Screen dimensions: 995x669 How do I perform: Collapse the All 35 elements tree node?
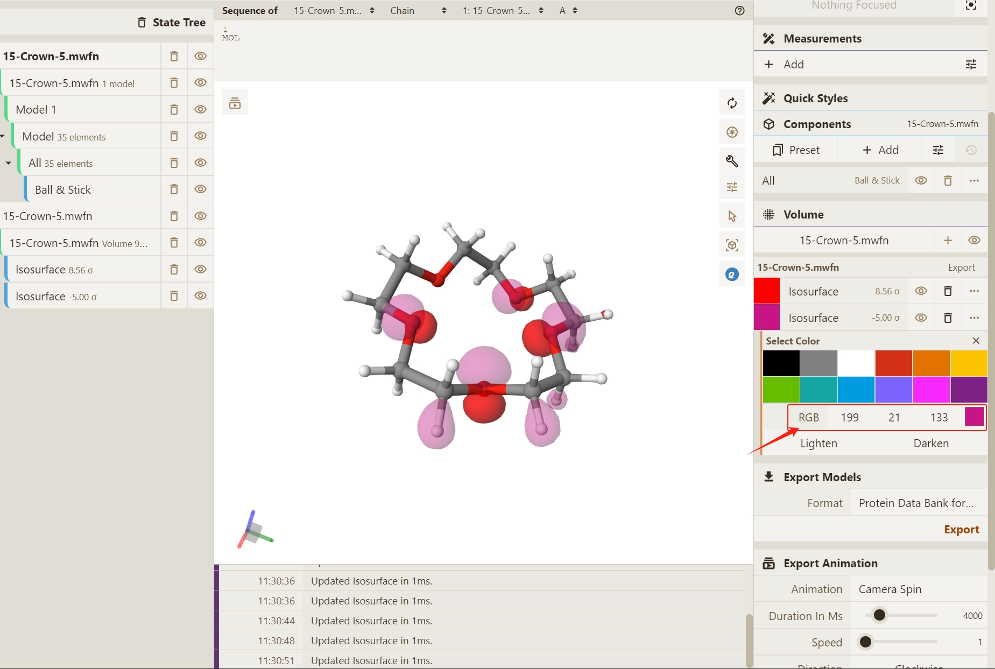point(9,163)
